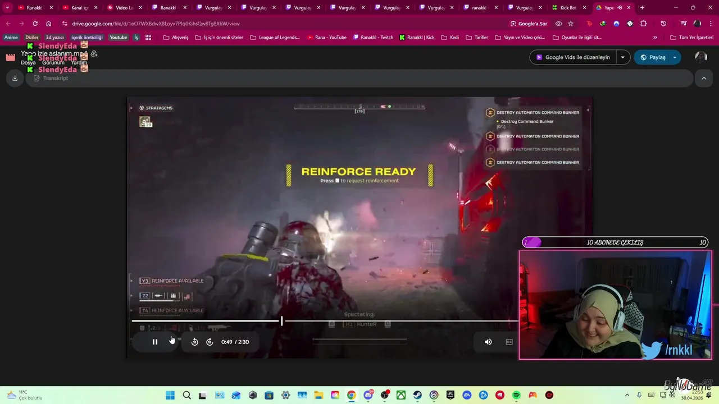719x404 pixels.
Task: Open Ranakki | Kick bookmark
Action: [417, 38]
